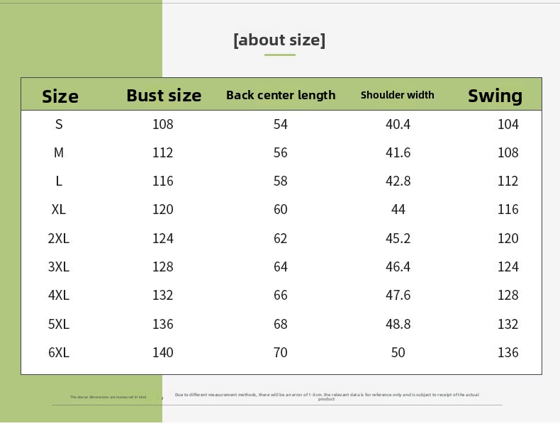The width and height of the screenshot is (560, 426).
Task: Select the swing value for 6XL
Action: coord(508,352)
